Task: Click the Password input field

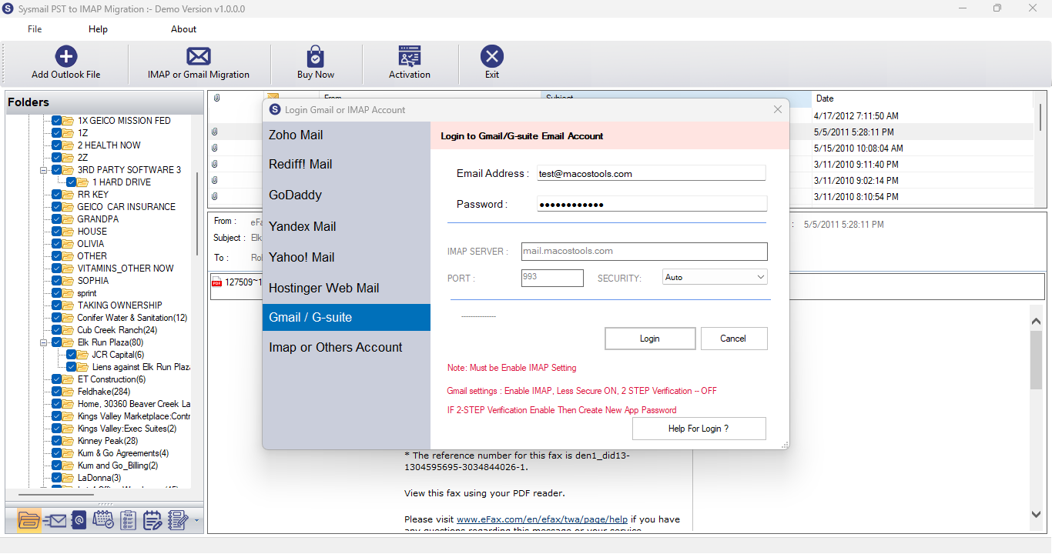Action: (x=652, y=204)
